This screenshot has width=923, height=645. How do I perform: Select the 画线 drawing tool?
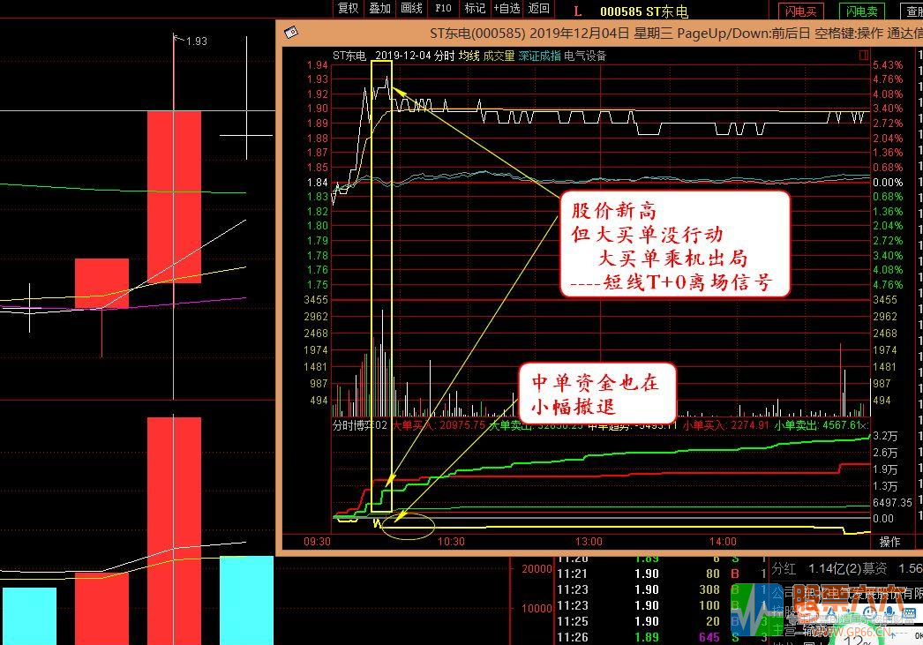[411, 8]
